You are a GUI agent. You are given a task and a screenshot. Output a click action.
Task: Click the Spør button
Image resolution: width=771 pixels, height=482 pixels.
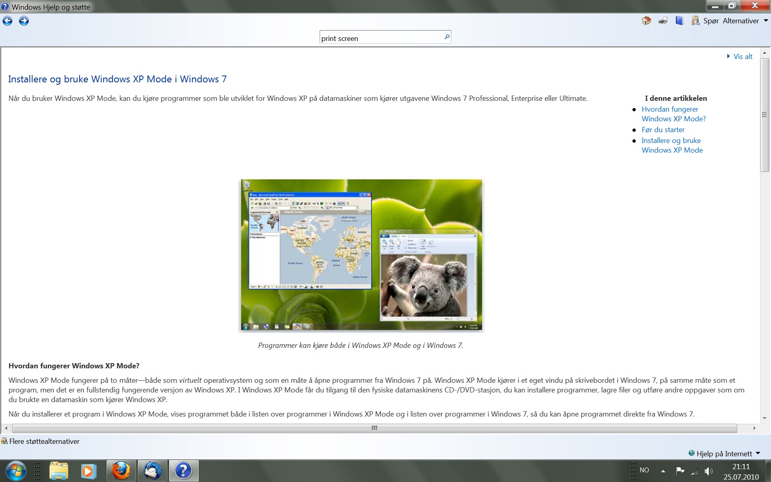coord(711,21)
